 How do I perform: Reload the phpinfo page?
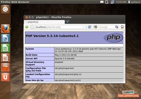(90, 27)
